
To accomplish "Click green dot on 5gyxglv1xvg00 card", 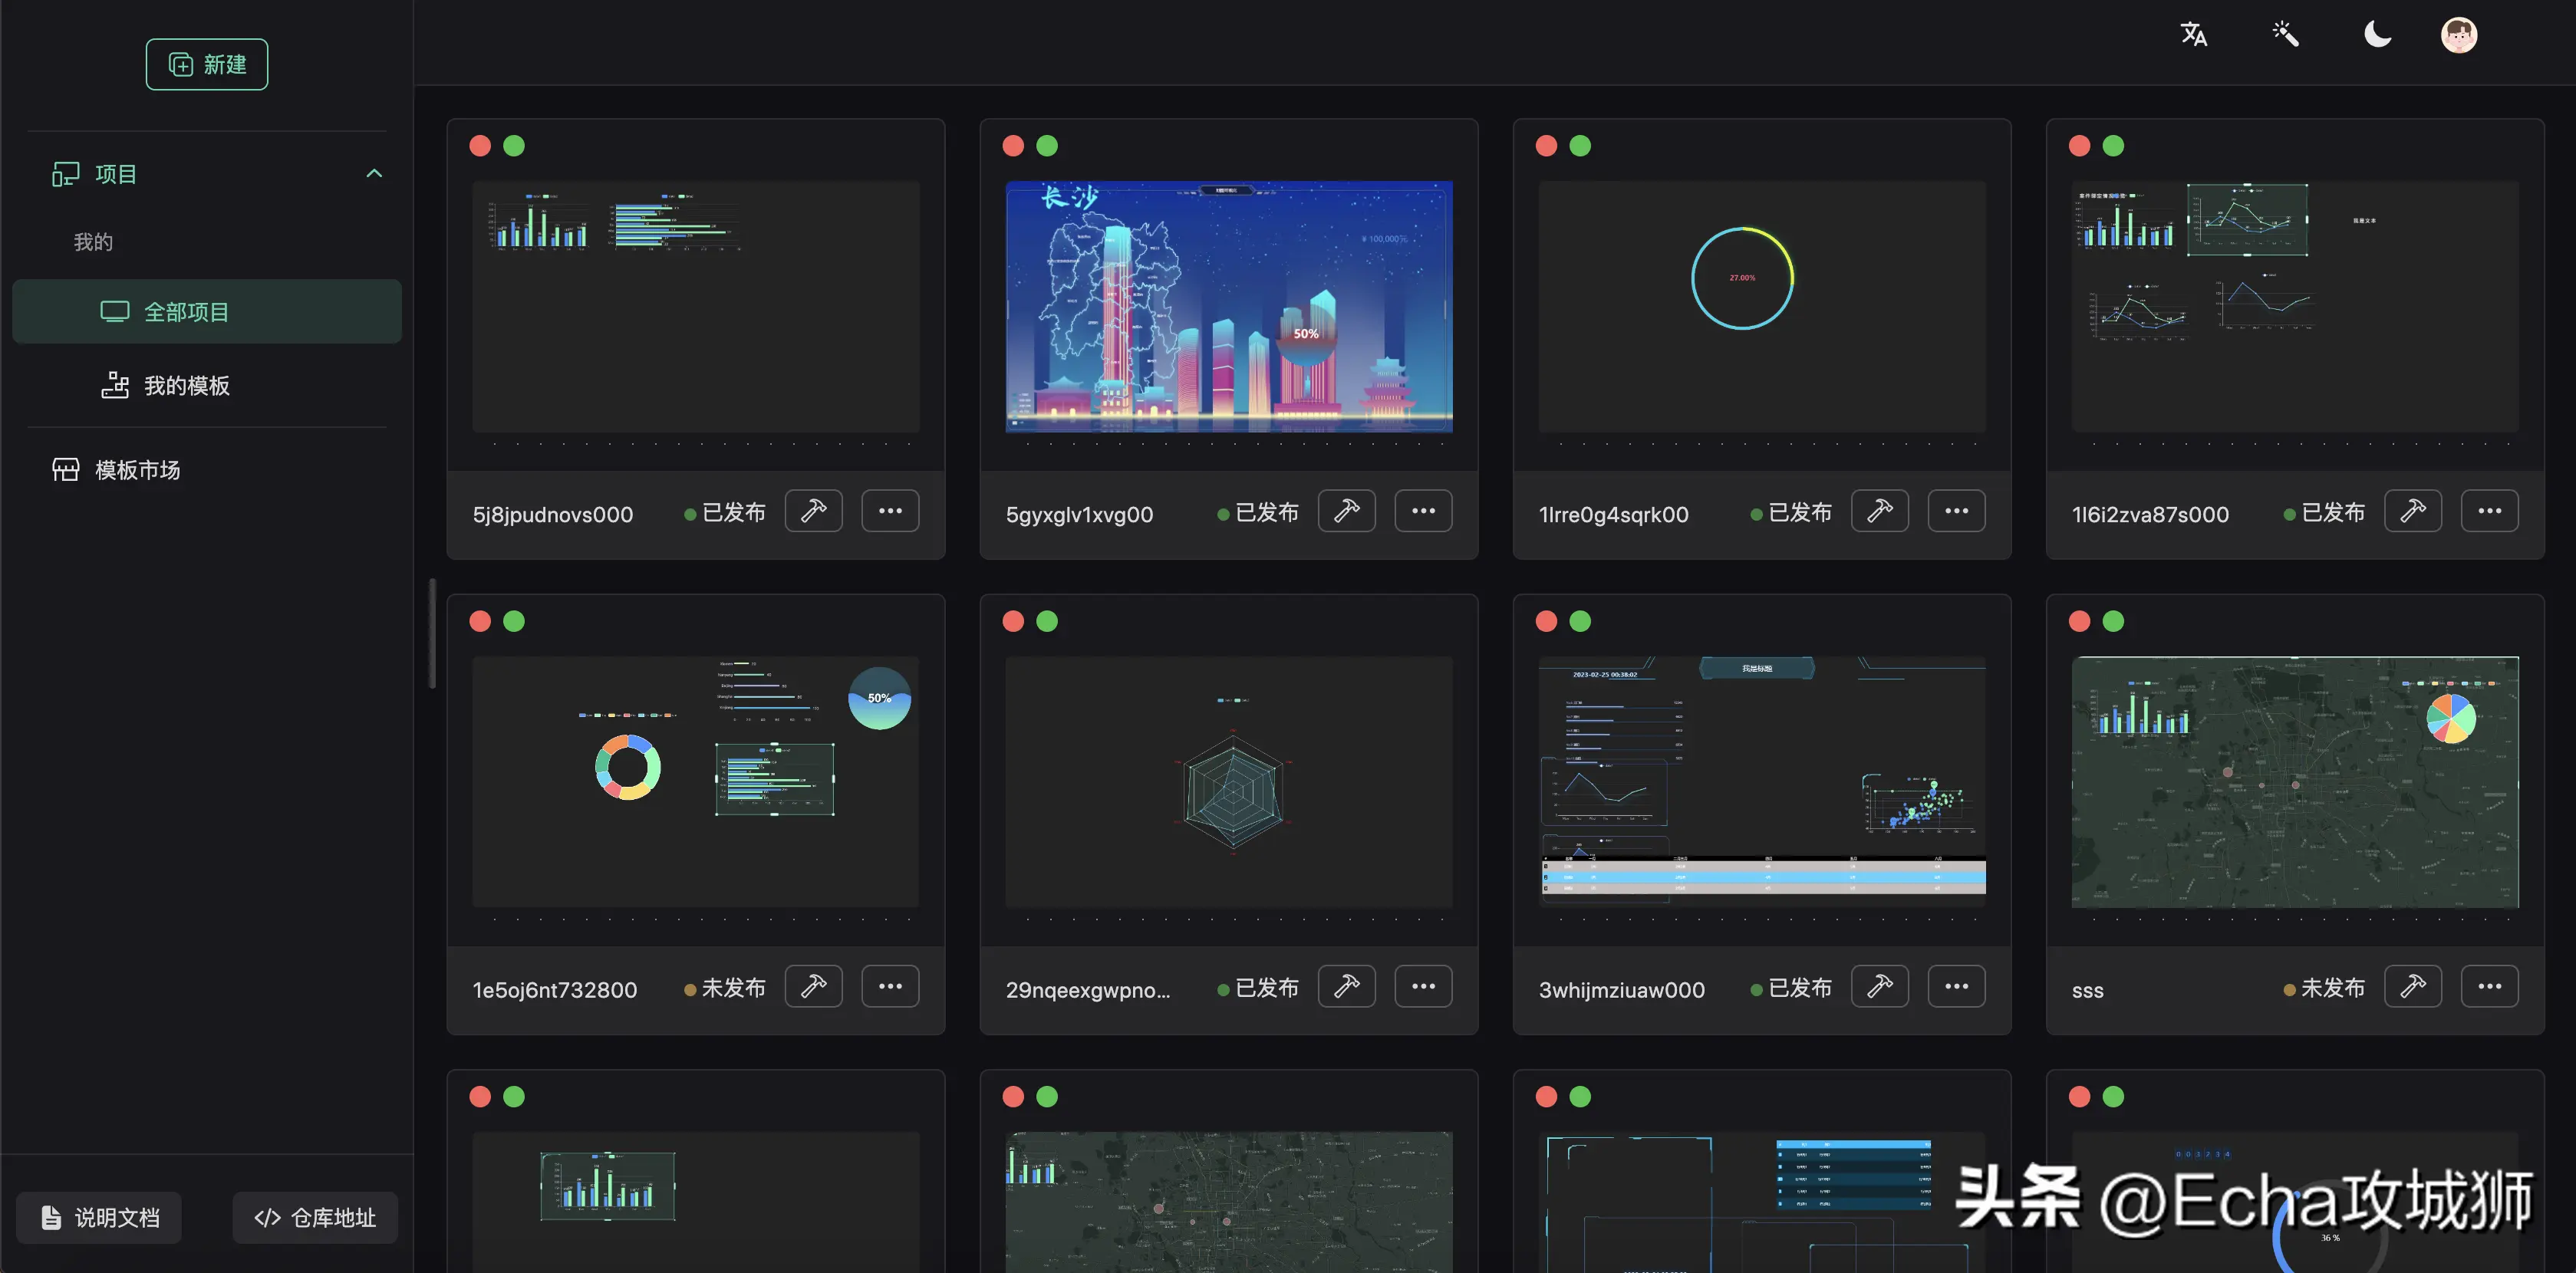I will click(x=1047, y=146).
